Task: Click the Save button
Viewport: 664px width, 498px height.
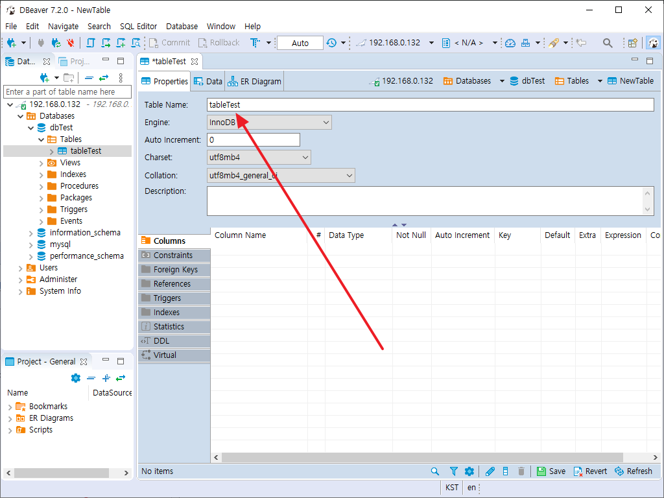Action: click(551, 471)
